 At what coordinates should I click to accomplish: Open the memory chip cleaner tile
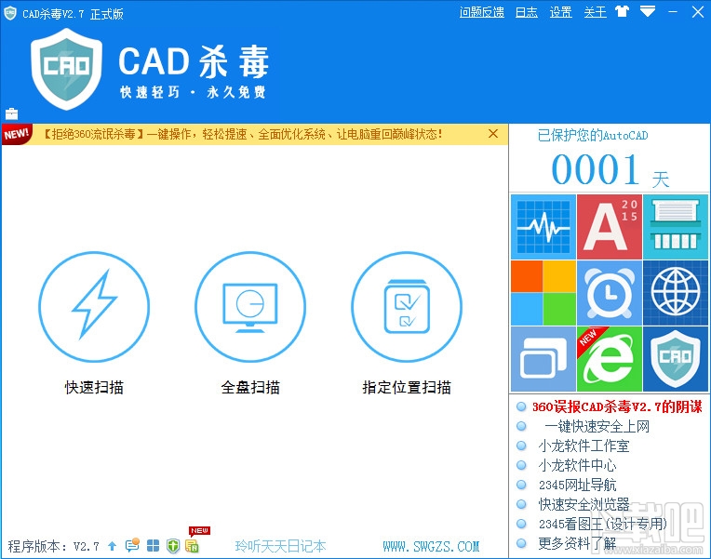(x=676, y=227)
